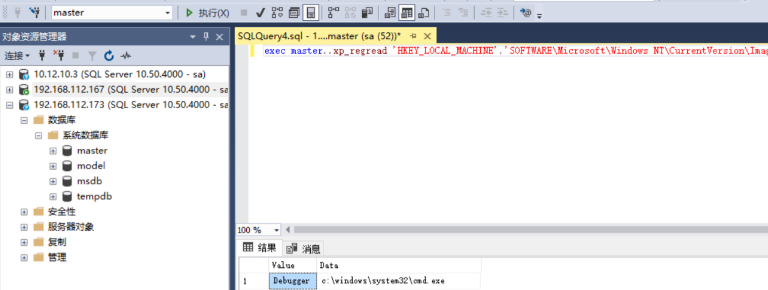Collapse the 数据库 folder

point(24,120)
